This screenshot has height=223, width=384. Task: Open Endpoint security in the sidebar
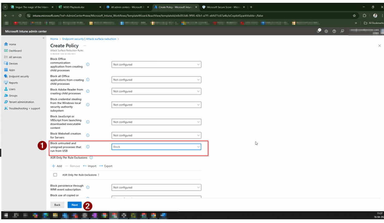[x=17, y=76]
